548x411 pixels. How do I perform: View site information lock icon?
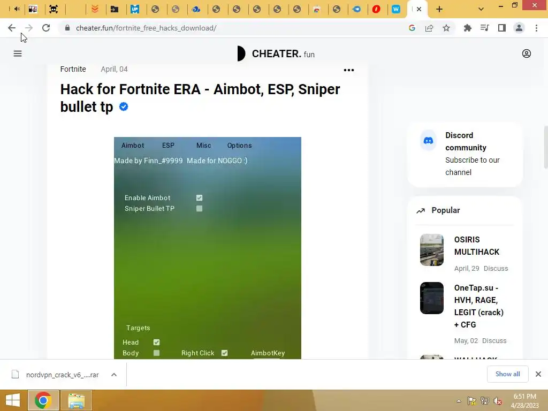tap(67, 28)
